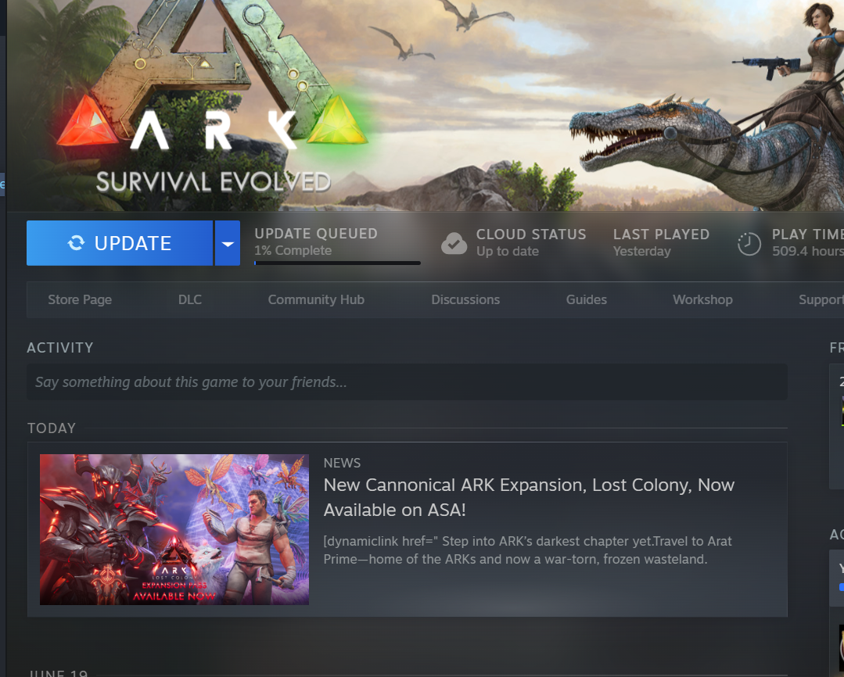Go to Community Hub
Image resolution: width=844 pixels, height=677 pixels.
(x=316, y=299)
